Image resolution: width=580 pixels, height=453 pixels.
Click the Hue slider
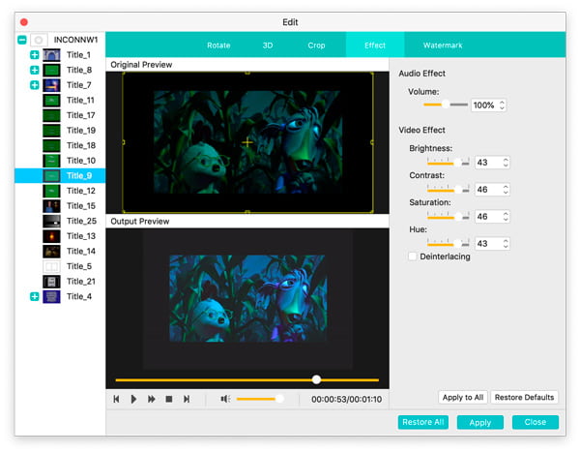coord(448,243)
